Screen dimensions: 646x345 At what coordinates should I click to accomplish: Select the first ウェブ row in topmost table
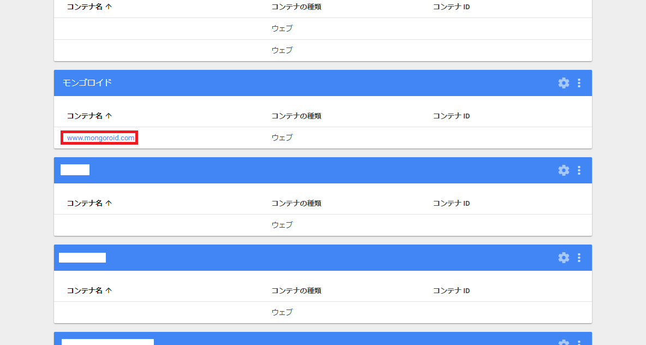click(323, 28)
